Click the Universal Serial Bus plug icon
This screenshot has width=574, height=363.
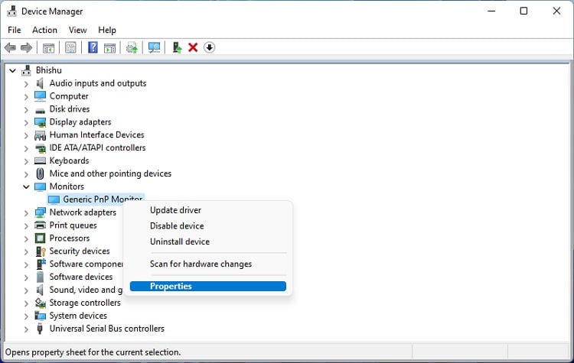click(x=40, y=329)
